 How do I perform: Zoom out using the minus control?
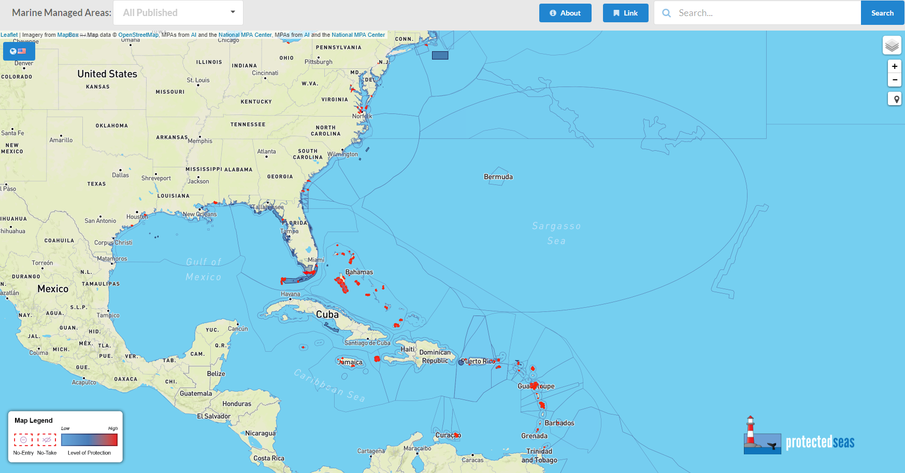(895, 80)
